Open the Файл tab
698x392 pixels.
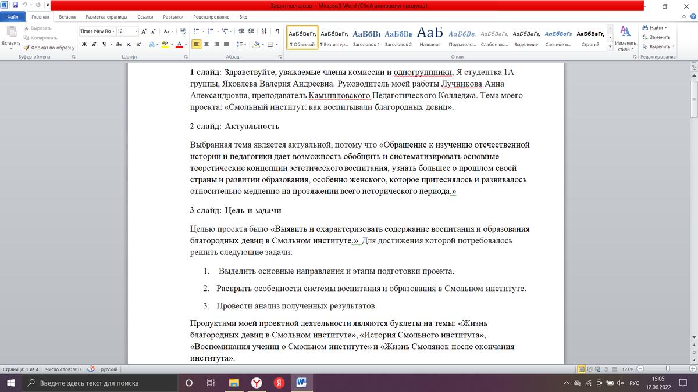13,17
